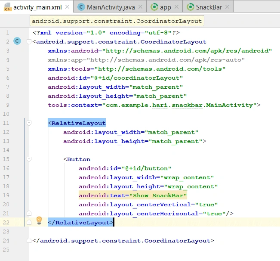Image resolution: width=280 pixels, height=261 pixels.
Task: Click the CoordinatorLayout breadcrumb label
Action: (117, 21)
